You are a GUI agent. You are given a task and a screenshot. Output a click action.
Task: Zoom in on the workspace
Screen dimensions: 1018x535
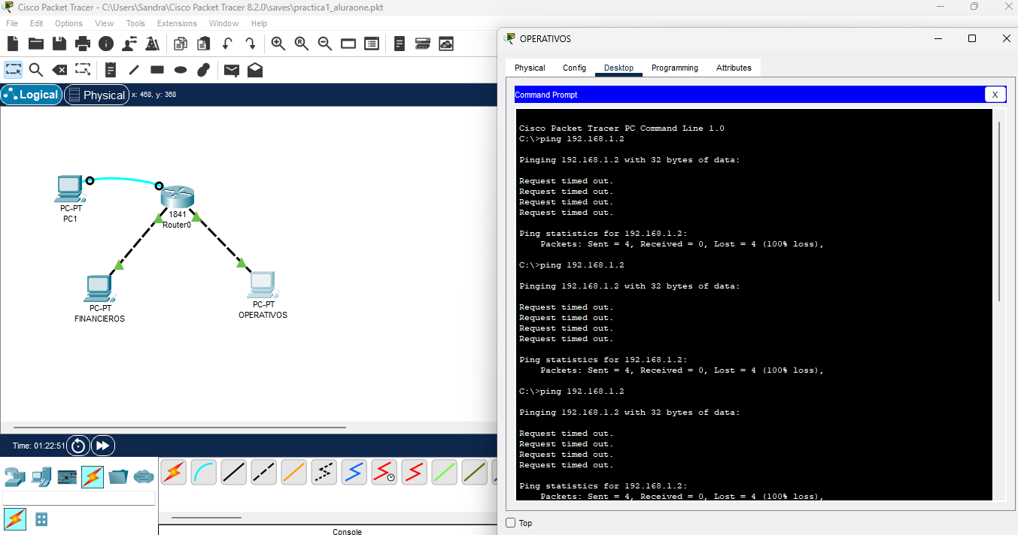tap(278, 44)
